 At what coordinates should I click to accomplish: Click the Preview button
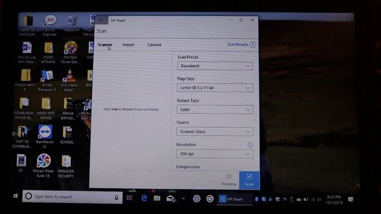coord(229,180)
